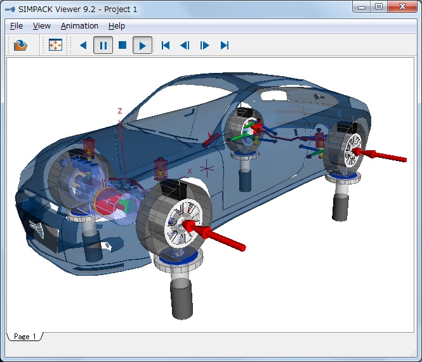This screenshot has height=362, width=422.
Task: Maximize the SIMPACK Viewer window
Action: (378, 7)
